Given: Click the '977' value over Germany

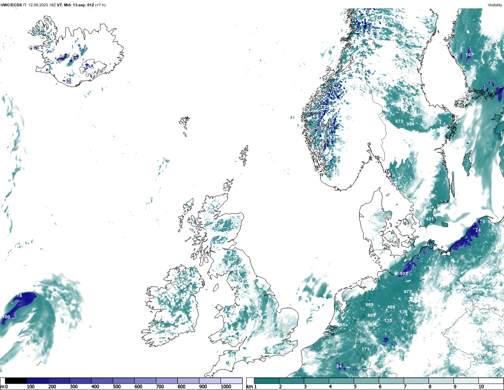Looking at the screenshot, I should point(408,292).
